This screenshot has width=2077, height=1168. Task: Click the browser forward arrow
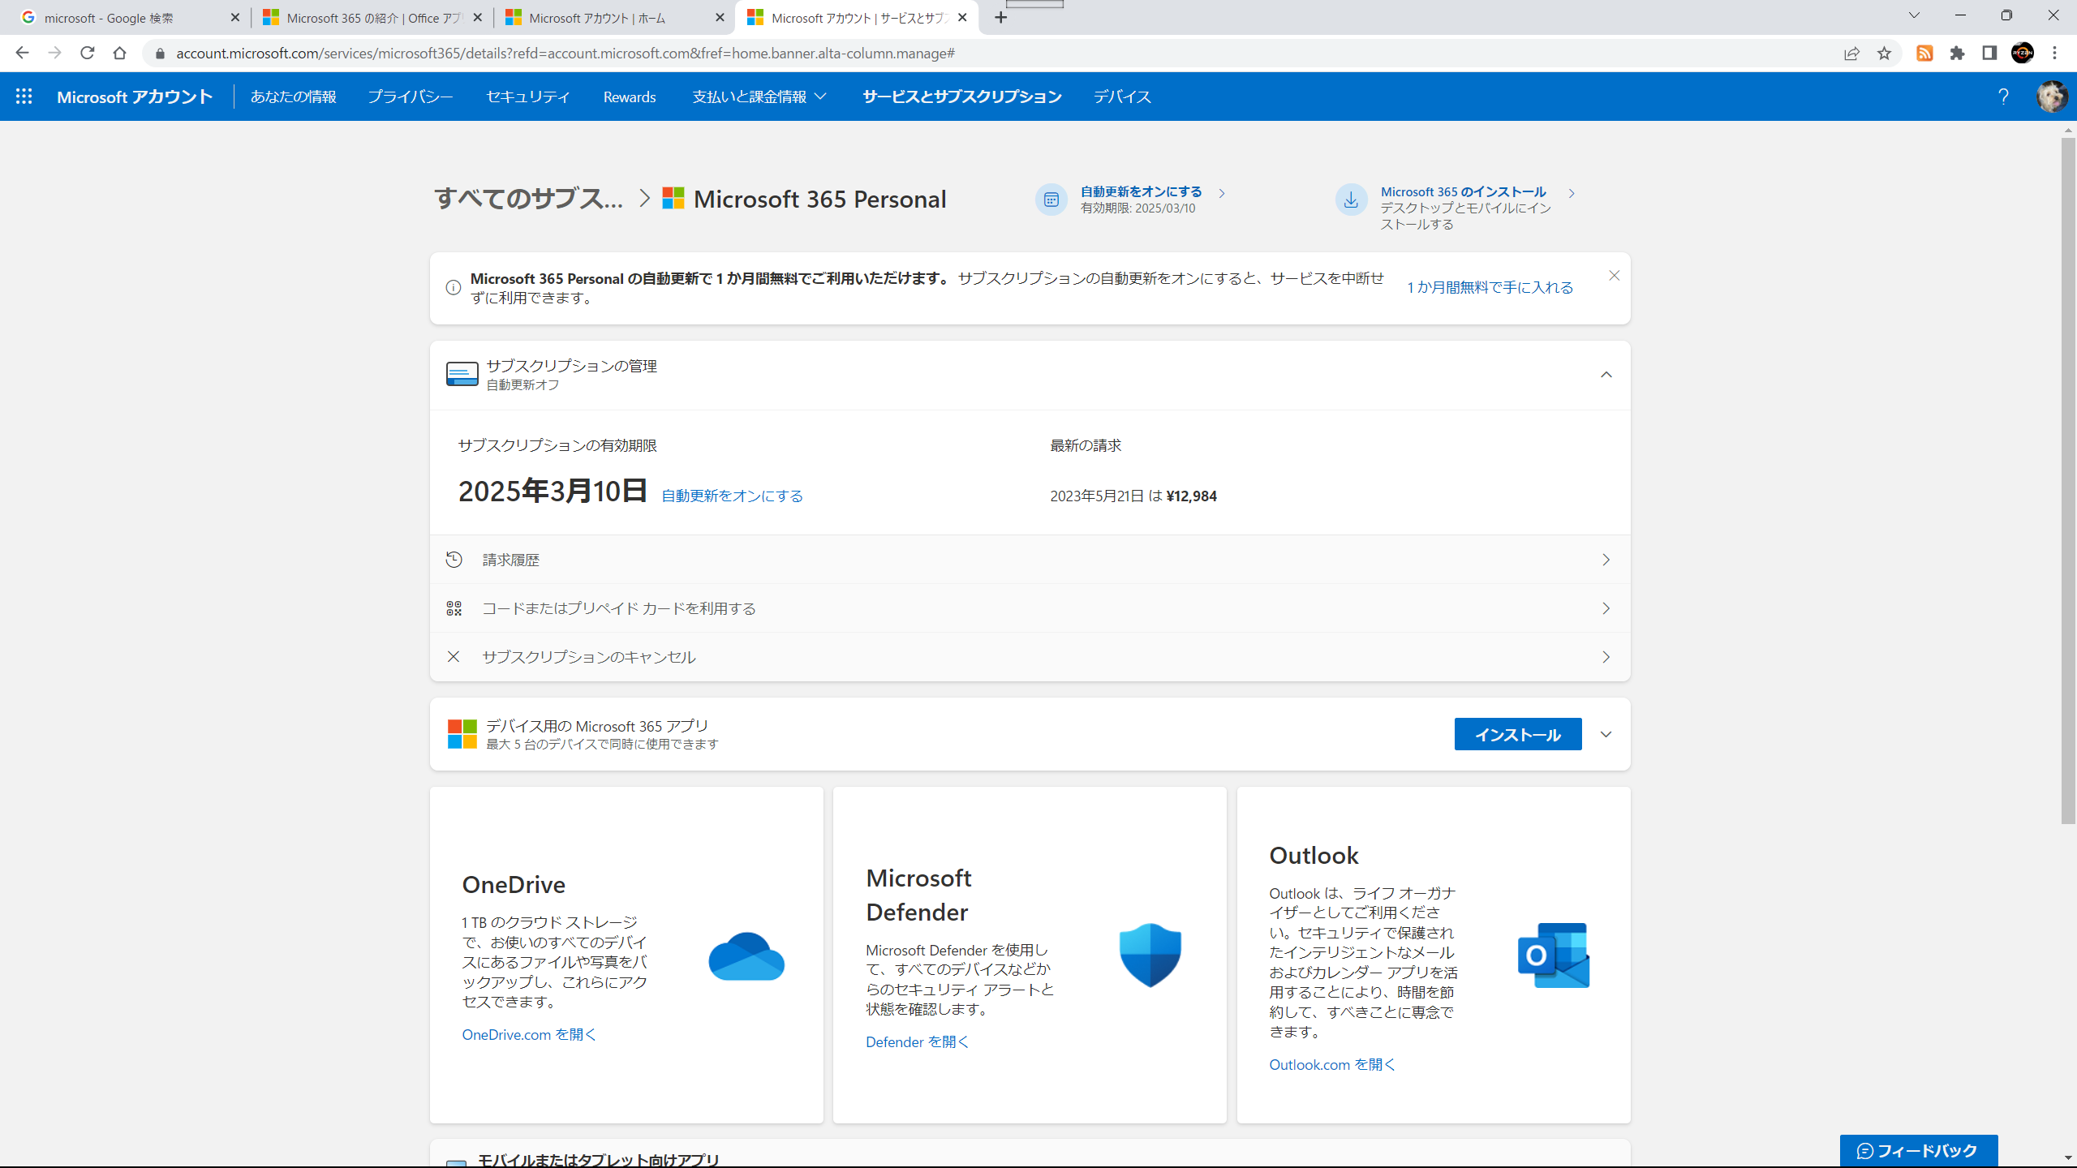point(54,54)
